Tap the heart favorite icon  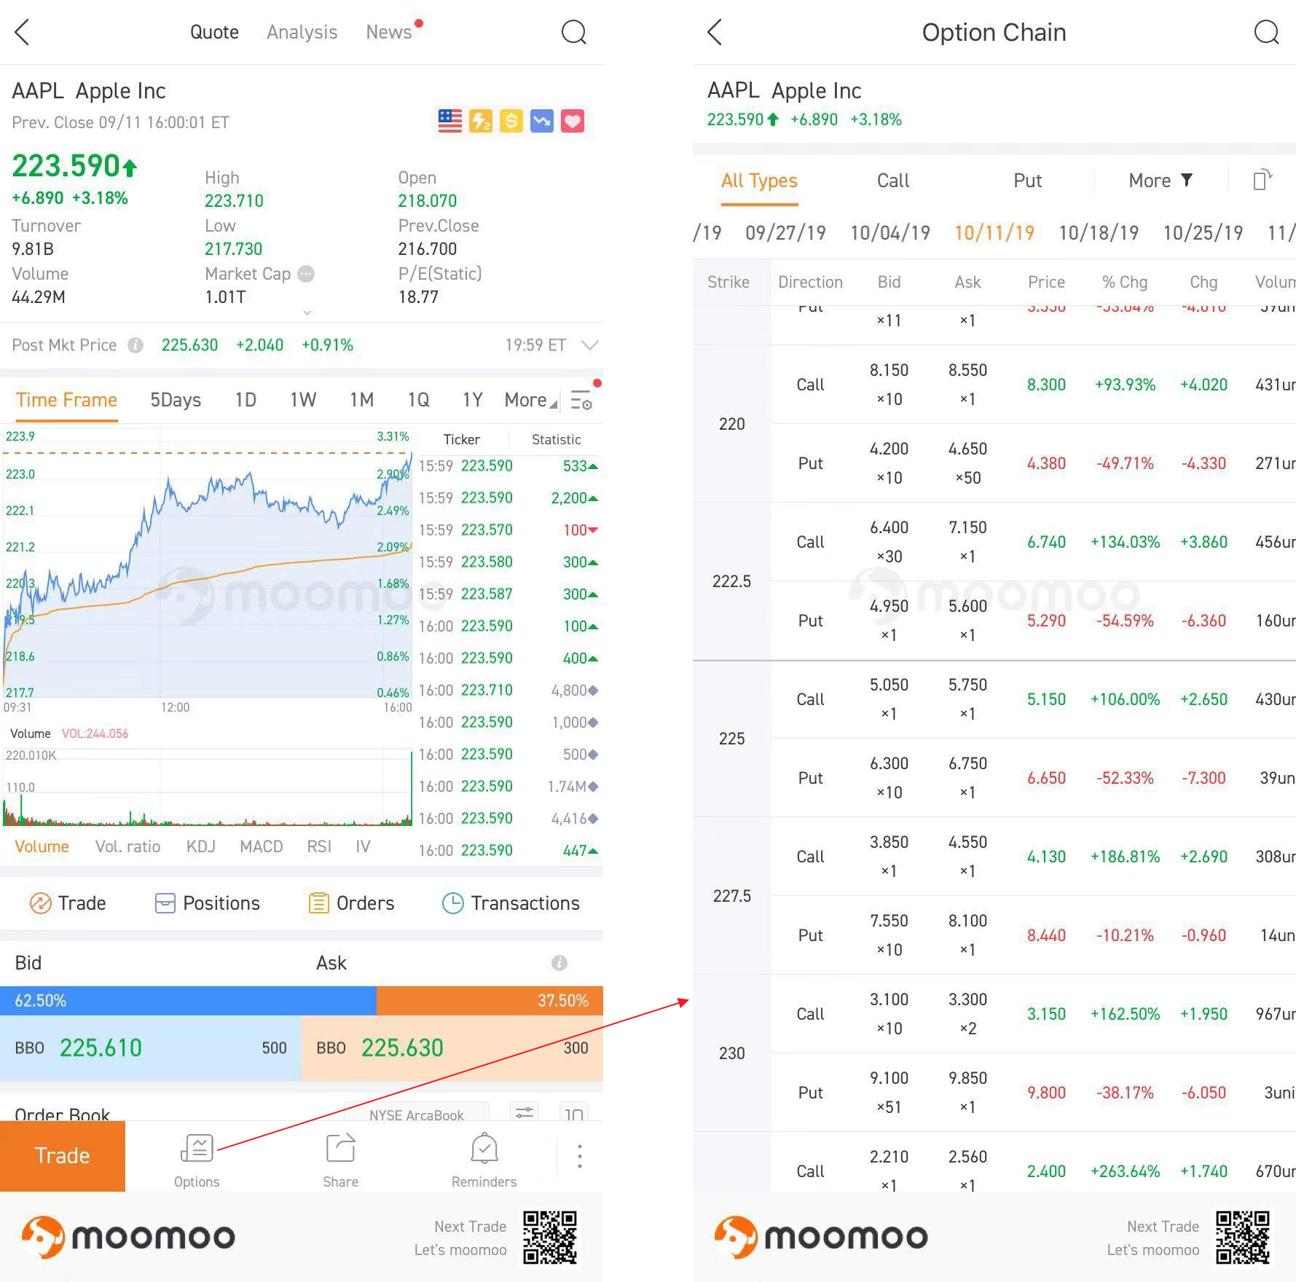coord(573,121)
